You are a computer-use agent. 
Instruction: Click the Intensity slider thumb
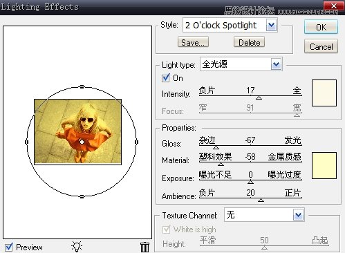pyautogui.click(x=259, y=98)
